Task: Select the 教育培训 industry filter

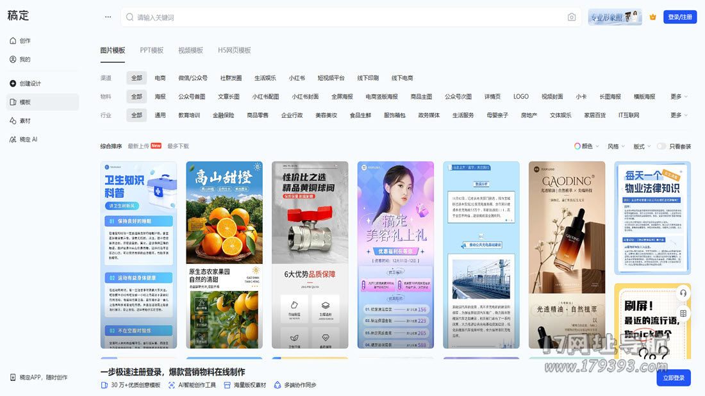Action: click(188, 115)
